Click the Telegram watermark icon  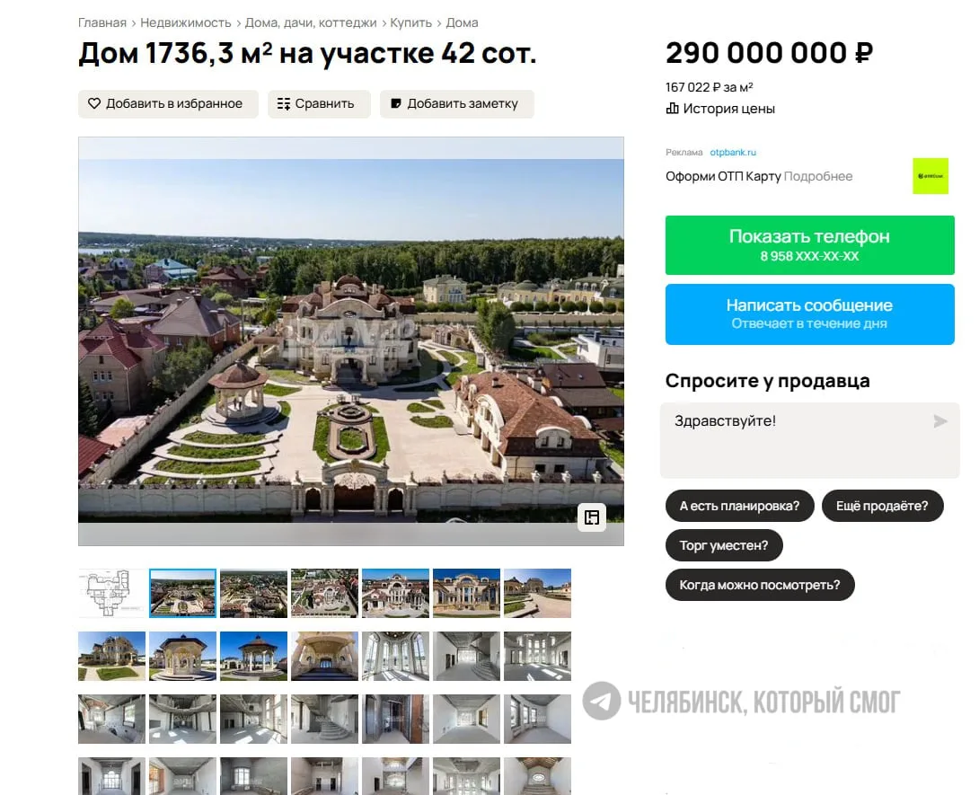pos(602,701)
